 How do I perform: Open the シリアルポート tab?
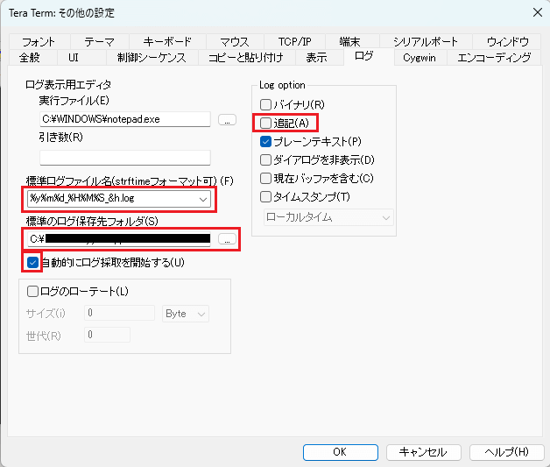(x=425, y=42)
